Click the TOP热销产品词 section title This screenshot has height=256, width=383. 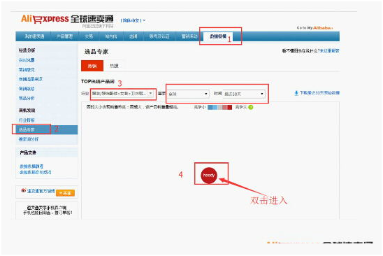coord(98,81)
